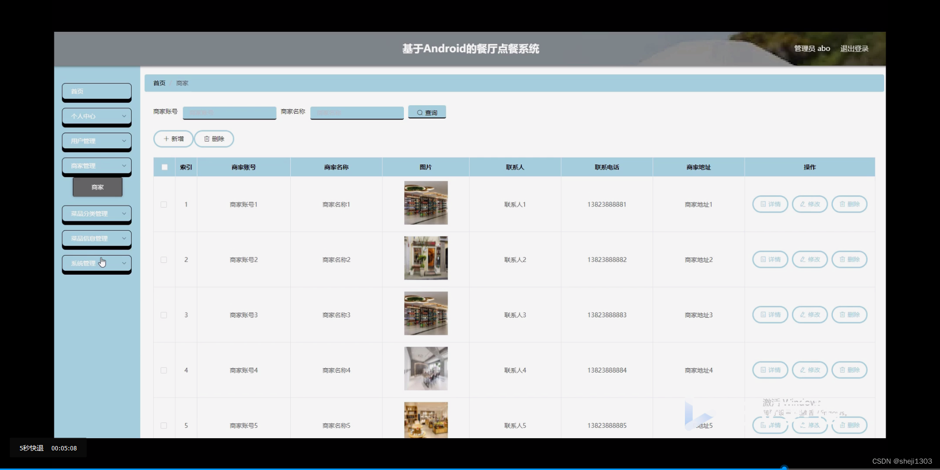Screen dimensions: 940x470
Task: Click 修改 on 商家账号4 row
Action: 810,370
